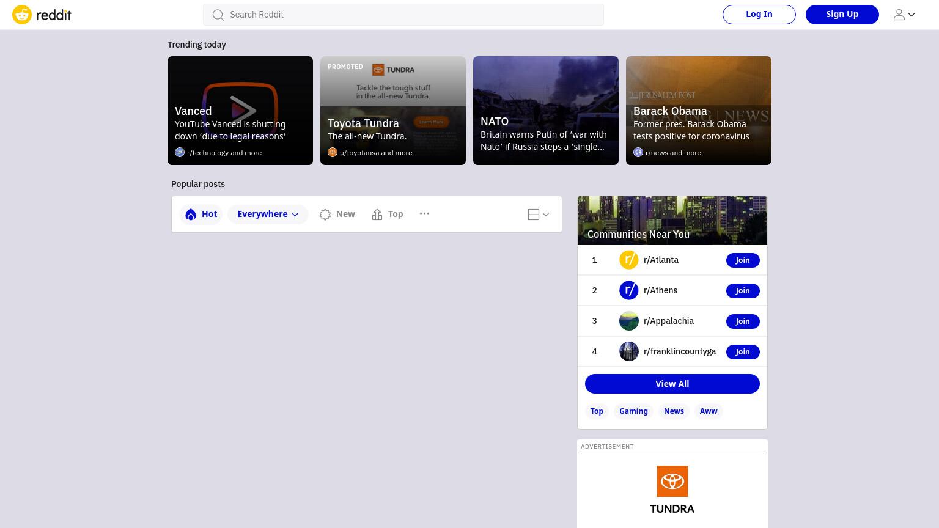Expand the Everywhere location dropdown
Image resolution: width=939 pixels, height=528 pixels.
268,214
